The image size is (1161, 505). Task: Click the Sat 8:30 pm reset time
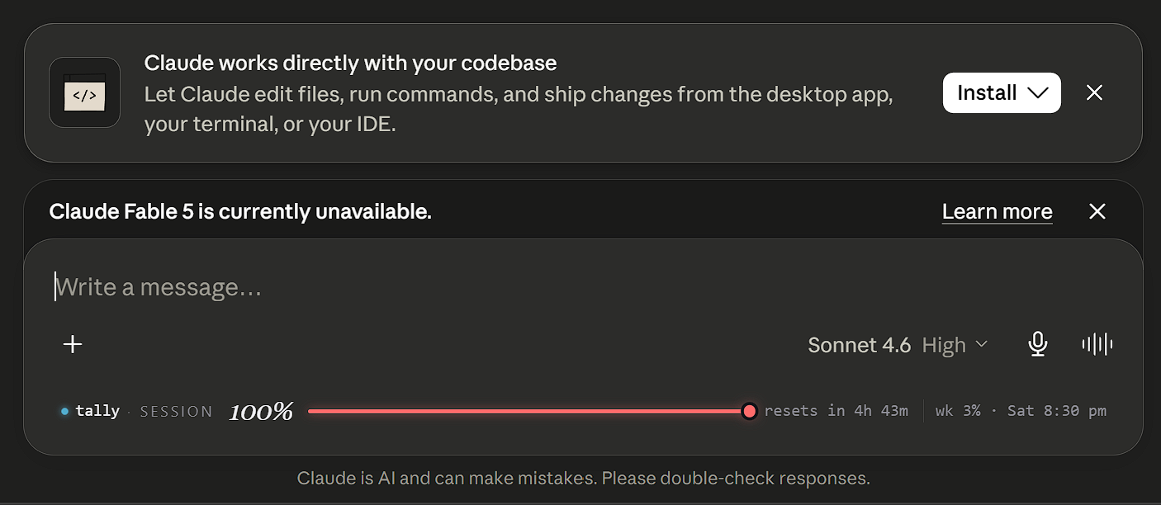pos(1056,411)
